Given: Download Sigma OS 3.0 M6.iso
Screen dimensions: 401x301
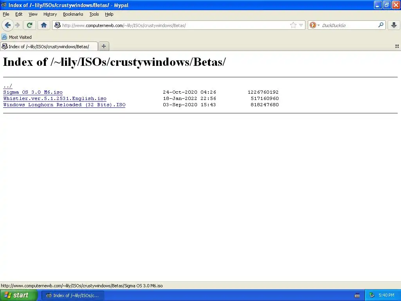Looking at the screenshot, I should click(33, 92).
